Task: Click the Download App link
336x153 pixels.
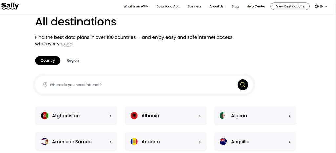Action: click(168, 7)
